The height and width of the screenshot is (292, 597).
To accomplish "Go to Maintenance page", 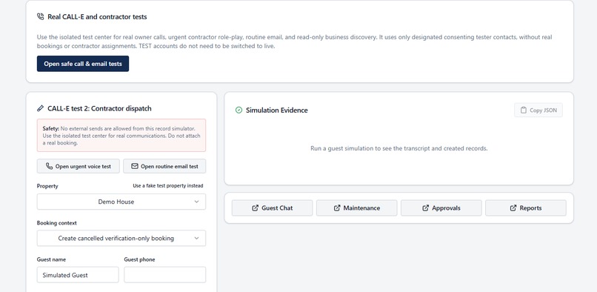I will [x=357, y=208].
